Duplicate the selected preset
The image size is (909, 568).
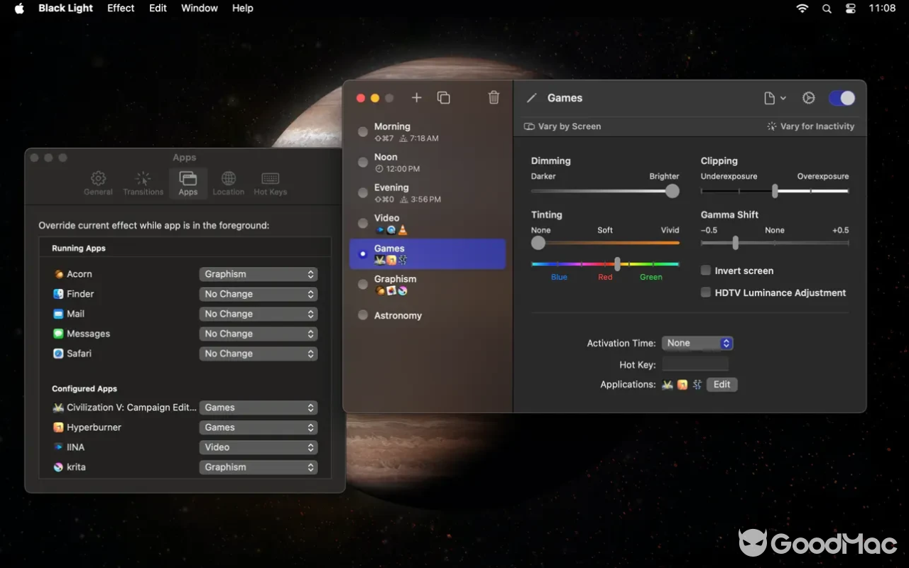click(x=444, y=98)
